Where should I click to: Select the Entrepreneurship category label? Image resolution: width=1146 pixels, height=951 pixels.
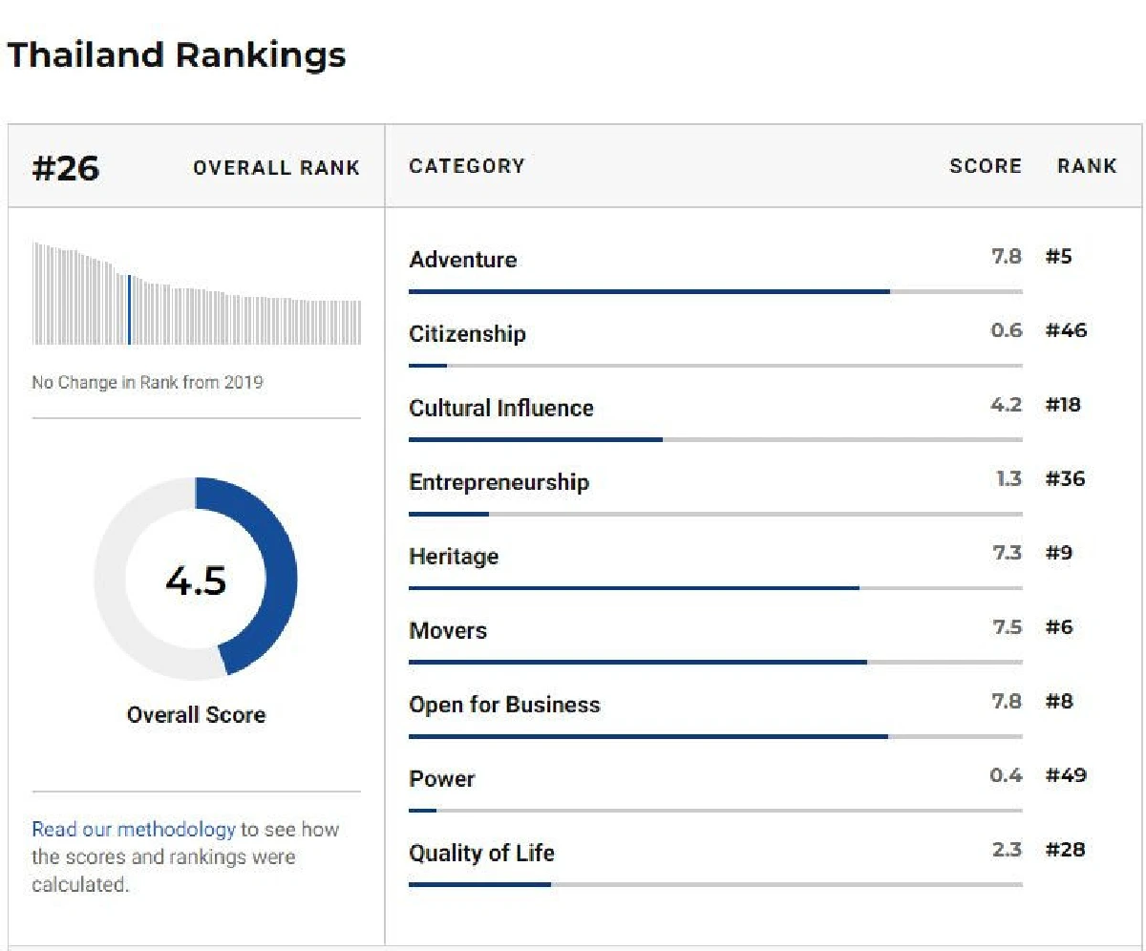click(x=499, y=482)
